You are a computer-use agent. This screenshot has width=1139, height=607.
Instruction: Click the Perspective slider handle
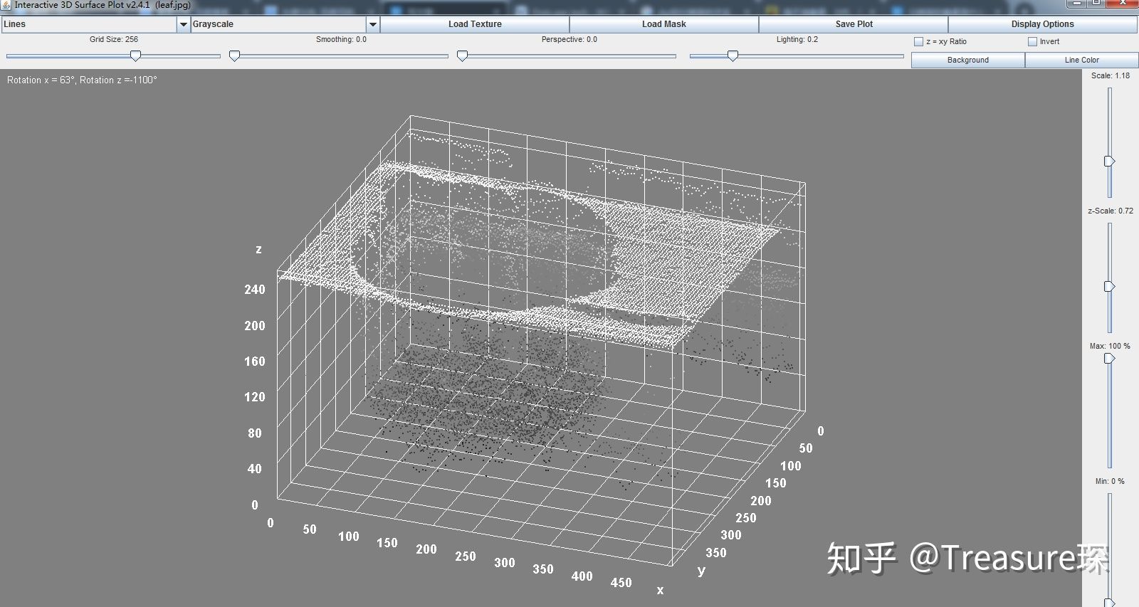pyautogui.click(x=462, y=56)
